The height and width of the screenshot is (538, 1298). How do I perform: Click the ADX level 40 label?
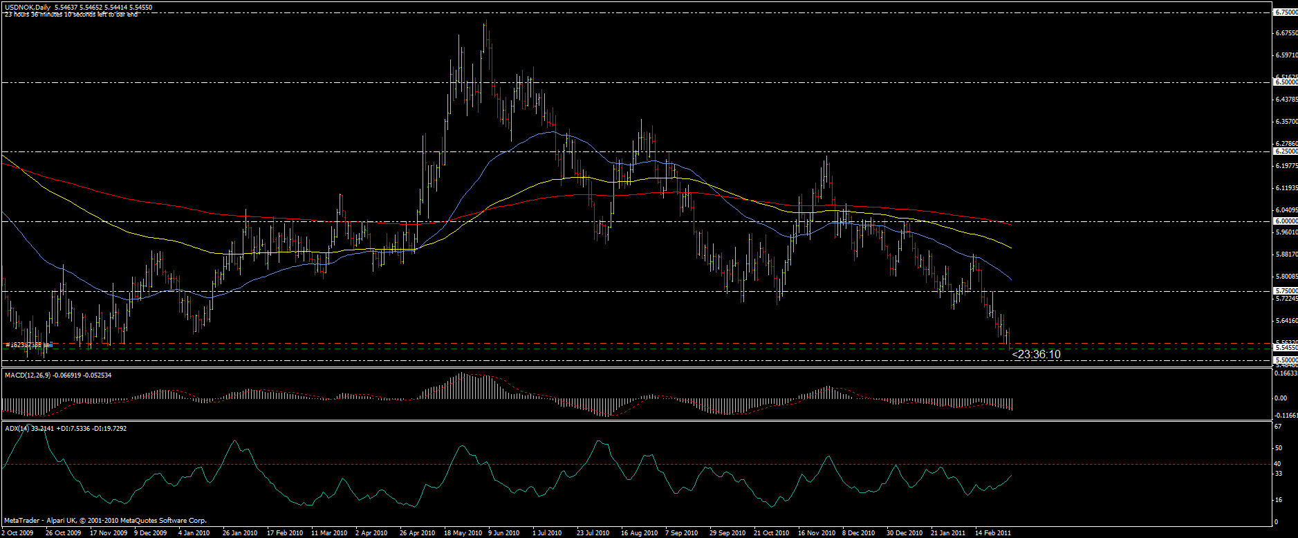(x=1278, y=464)
